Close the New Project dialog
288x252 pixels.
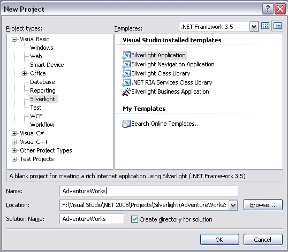280,9
